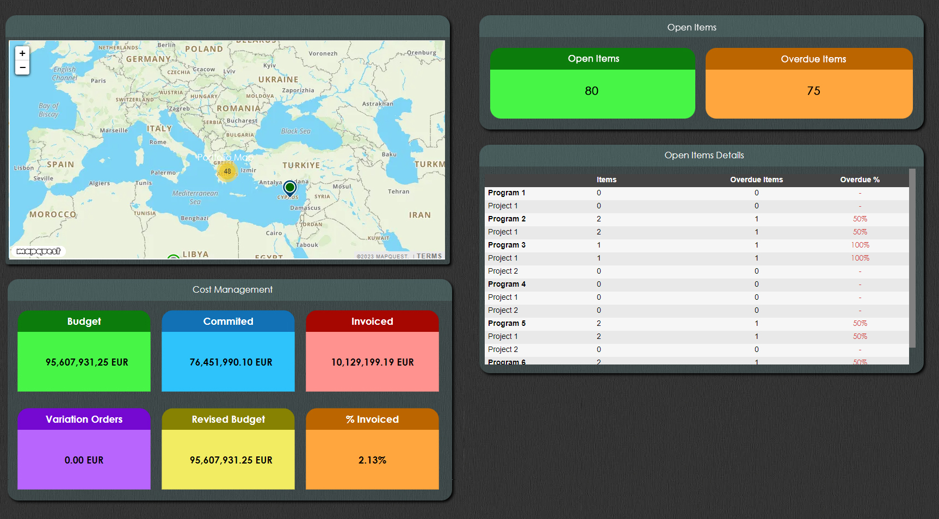
Task: Select Project 2 under Program 5
Action: [697, 349]
